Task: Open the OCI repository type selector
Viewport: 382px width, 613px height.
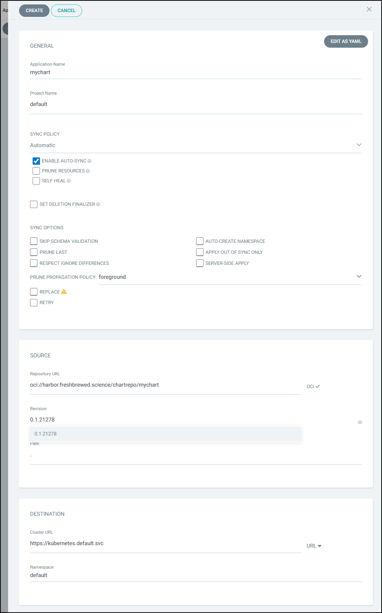Action: coord(313,386)
